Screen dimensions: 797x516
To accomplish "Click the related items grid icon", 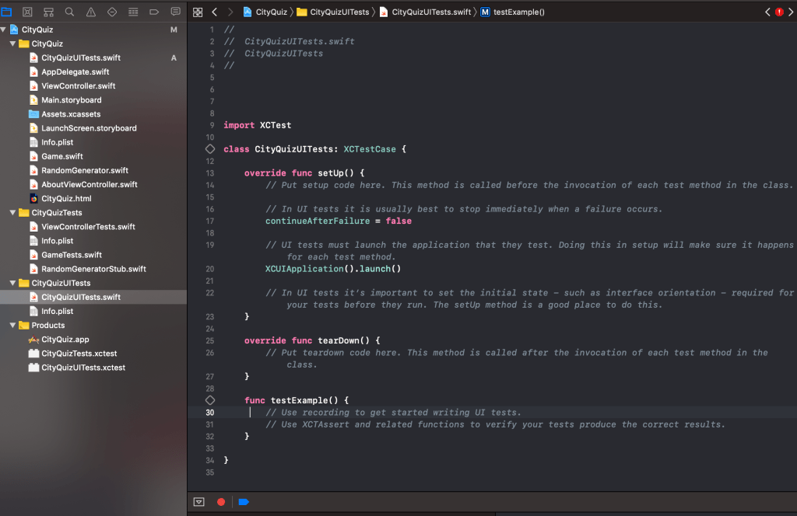I will pyautogui.click(x=198, y=12).
